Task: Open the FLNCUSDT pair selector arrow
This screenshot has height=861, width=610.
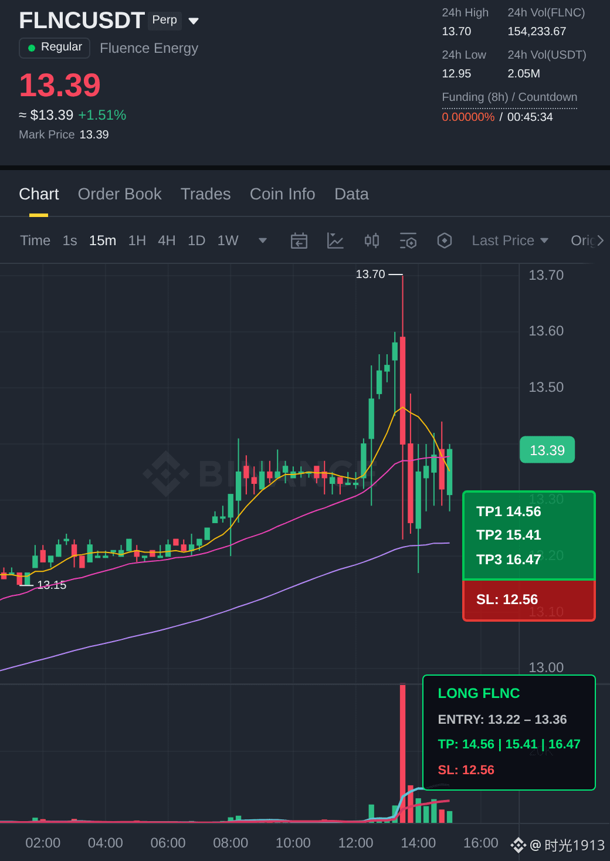Action: pos(194,21)
